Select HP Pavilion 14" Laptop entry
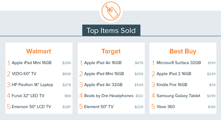Image resolution: width=221 pixels, height=120 pixels. tap(32, 85)
